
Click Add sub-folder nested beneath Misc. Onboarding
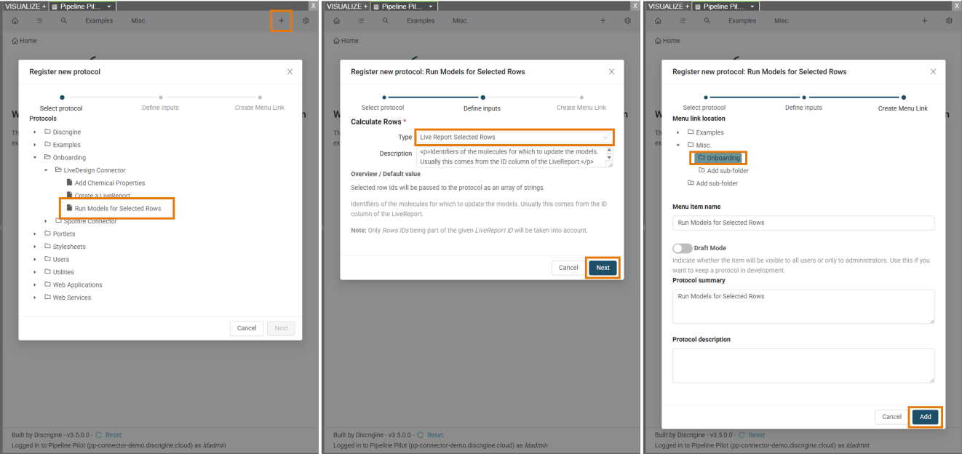click(723, 171)
